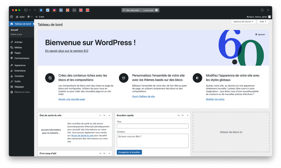The image size is (281, 168).
Task: Open l'écran de Santé du site link
Action: click(82, 136)
